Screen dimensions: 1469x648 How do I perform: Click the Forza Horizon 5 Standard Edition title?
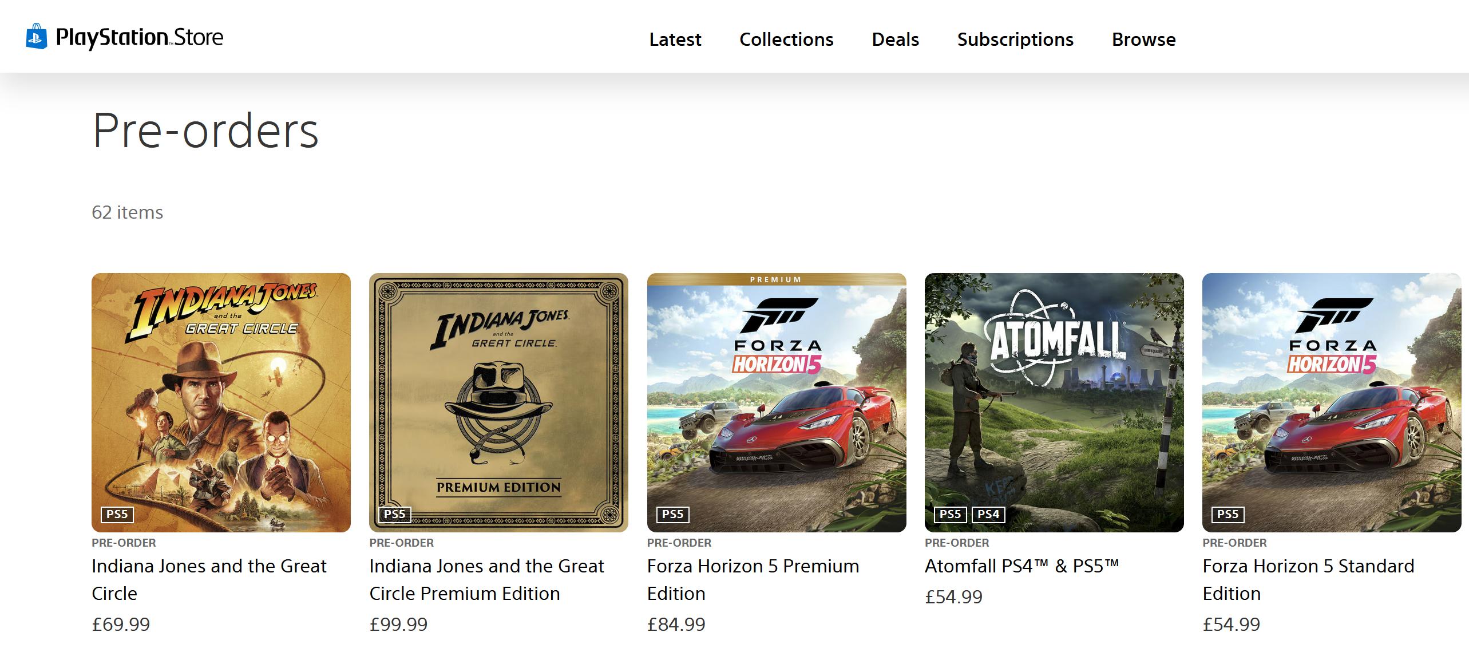tap(1308, 579)
